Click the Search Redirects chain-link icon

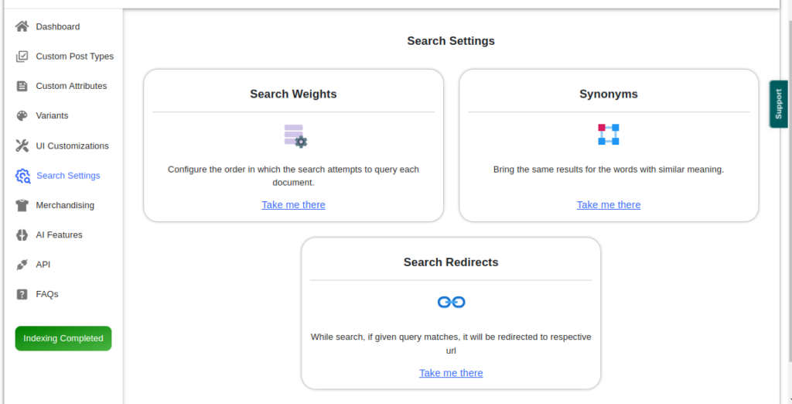[451, 302]
